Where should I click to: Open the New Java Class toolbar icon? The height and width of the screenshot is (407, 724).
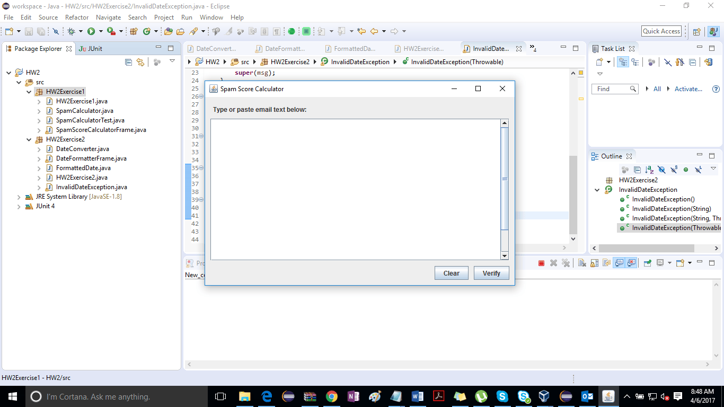[x=147, y=32]
